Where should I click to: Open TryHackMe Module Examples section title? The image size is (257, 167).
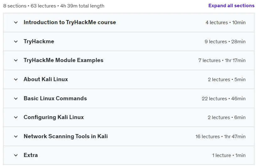coord(63,60)
